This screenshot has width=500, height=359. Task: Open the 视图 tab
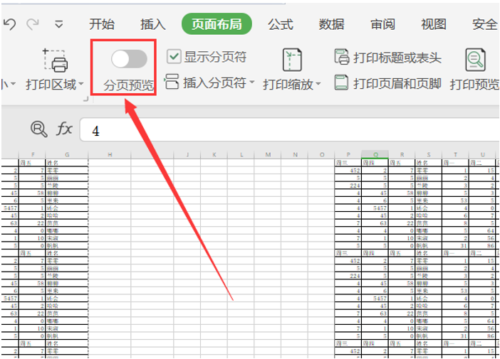(x=434, y=24)
